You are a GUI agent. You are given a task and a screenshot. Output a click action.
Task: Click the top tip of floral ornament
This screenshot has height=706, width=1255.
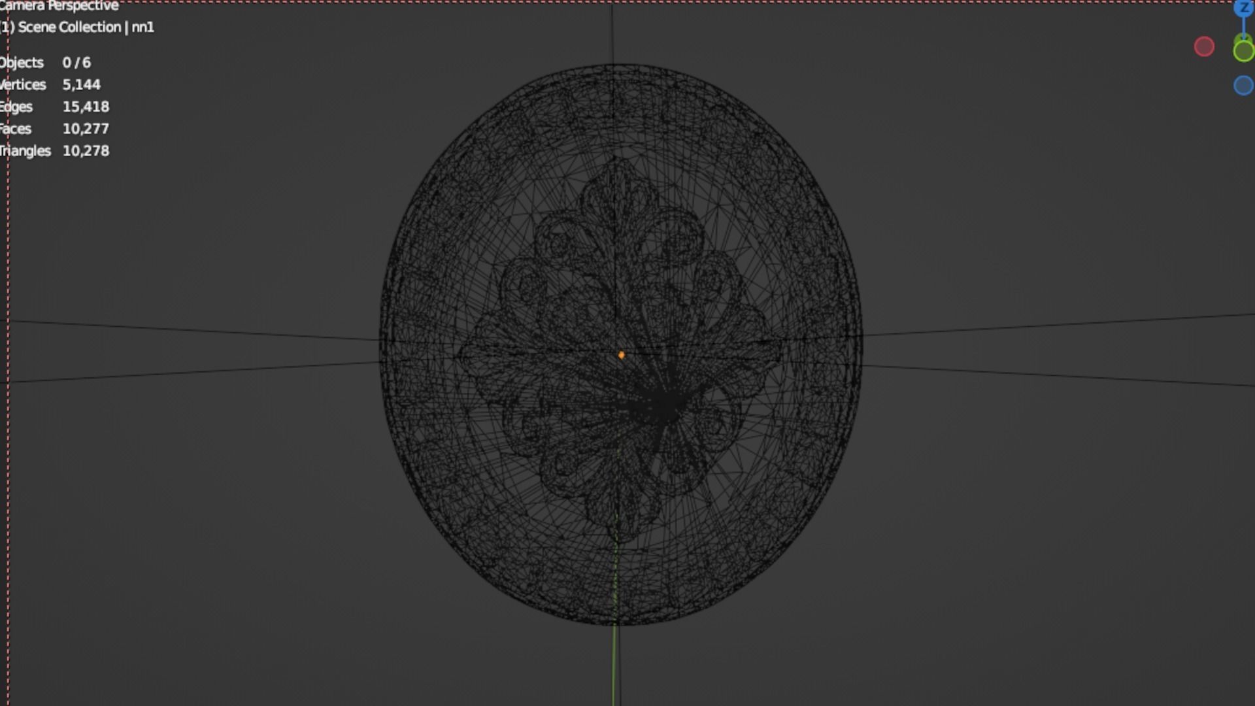tap(614, 159)
